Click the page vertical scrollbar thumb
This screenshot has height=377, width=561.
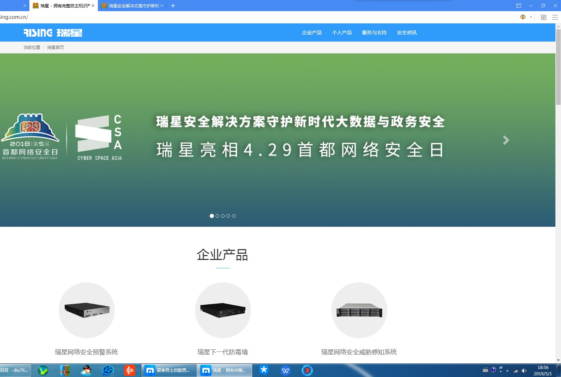point(558,66)
